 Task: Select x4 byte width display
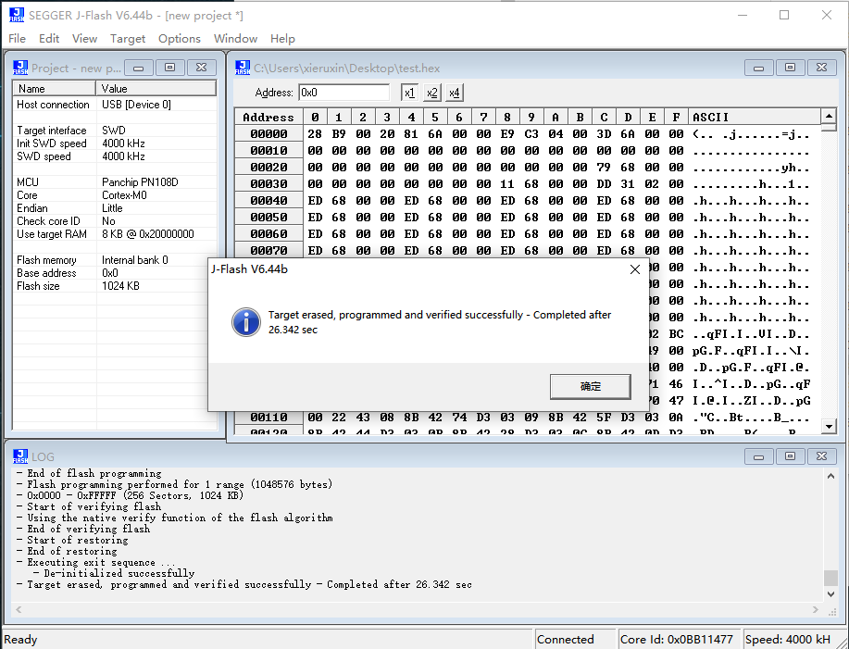(454, 93)
